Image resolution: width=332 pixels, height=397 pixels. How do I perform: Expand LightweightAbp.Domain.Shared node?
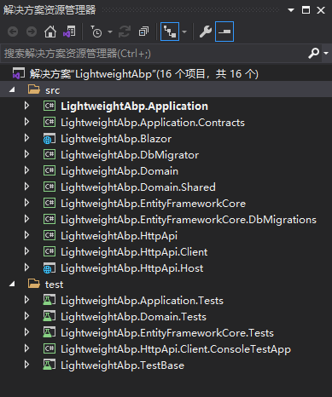pos(26,187)
